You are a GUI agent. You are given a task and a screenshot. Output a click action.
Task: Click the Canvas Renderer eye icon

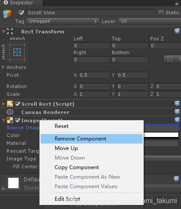click(x=10, y=112)
